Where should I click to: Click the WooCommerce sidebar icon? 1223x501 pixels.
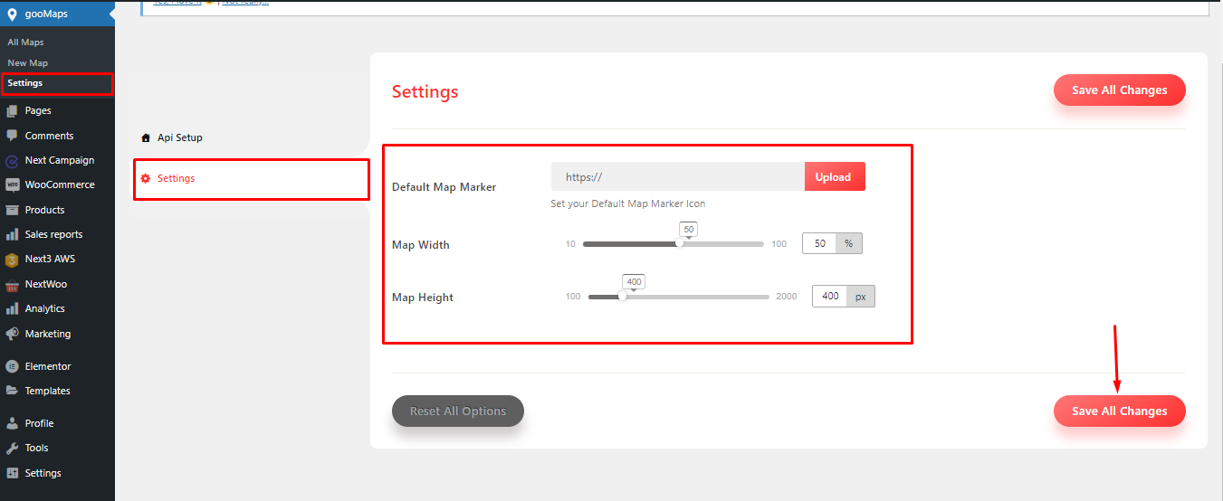click(x=12, y=184)
